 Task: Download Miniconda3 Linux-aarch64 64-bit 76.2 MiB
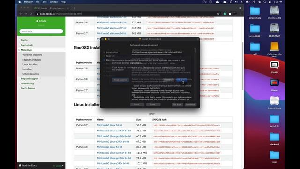coord(114,131)
